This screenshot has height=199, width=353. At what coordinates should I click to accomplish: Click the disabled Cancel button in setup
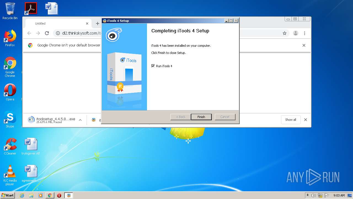225,117
